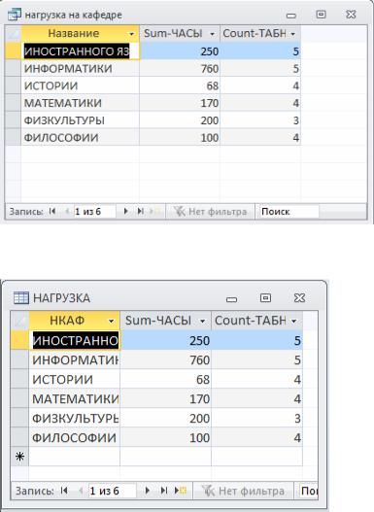The image size is (374, 512).
Task: Click Нет фильтра button in НАГРУЗКА table
Action: pos(243,491)
